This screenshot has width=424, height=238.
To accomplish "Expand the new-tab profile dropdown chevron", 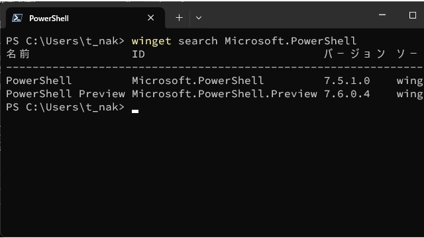I will click(x=199, y=18).
